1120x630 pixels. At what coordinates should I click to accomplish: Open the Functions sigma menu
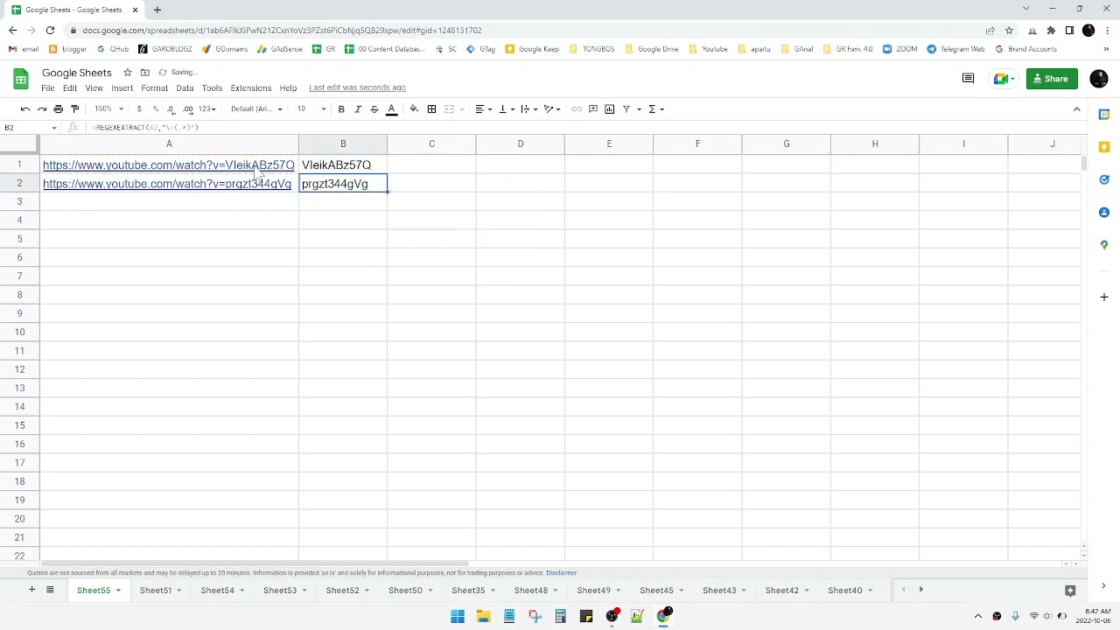pyautogui.click(x=656, y=109)
